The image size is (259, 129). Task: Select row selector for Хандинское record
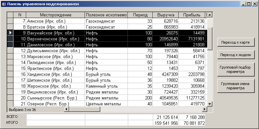(10, 74)
